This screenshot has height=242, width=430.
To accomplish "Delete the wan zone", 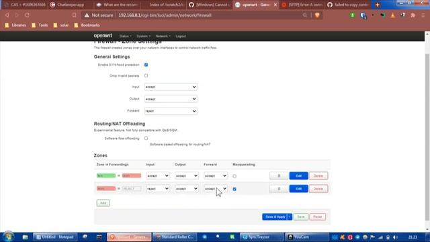I will (x=318, y=189).
